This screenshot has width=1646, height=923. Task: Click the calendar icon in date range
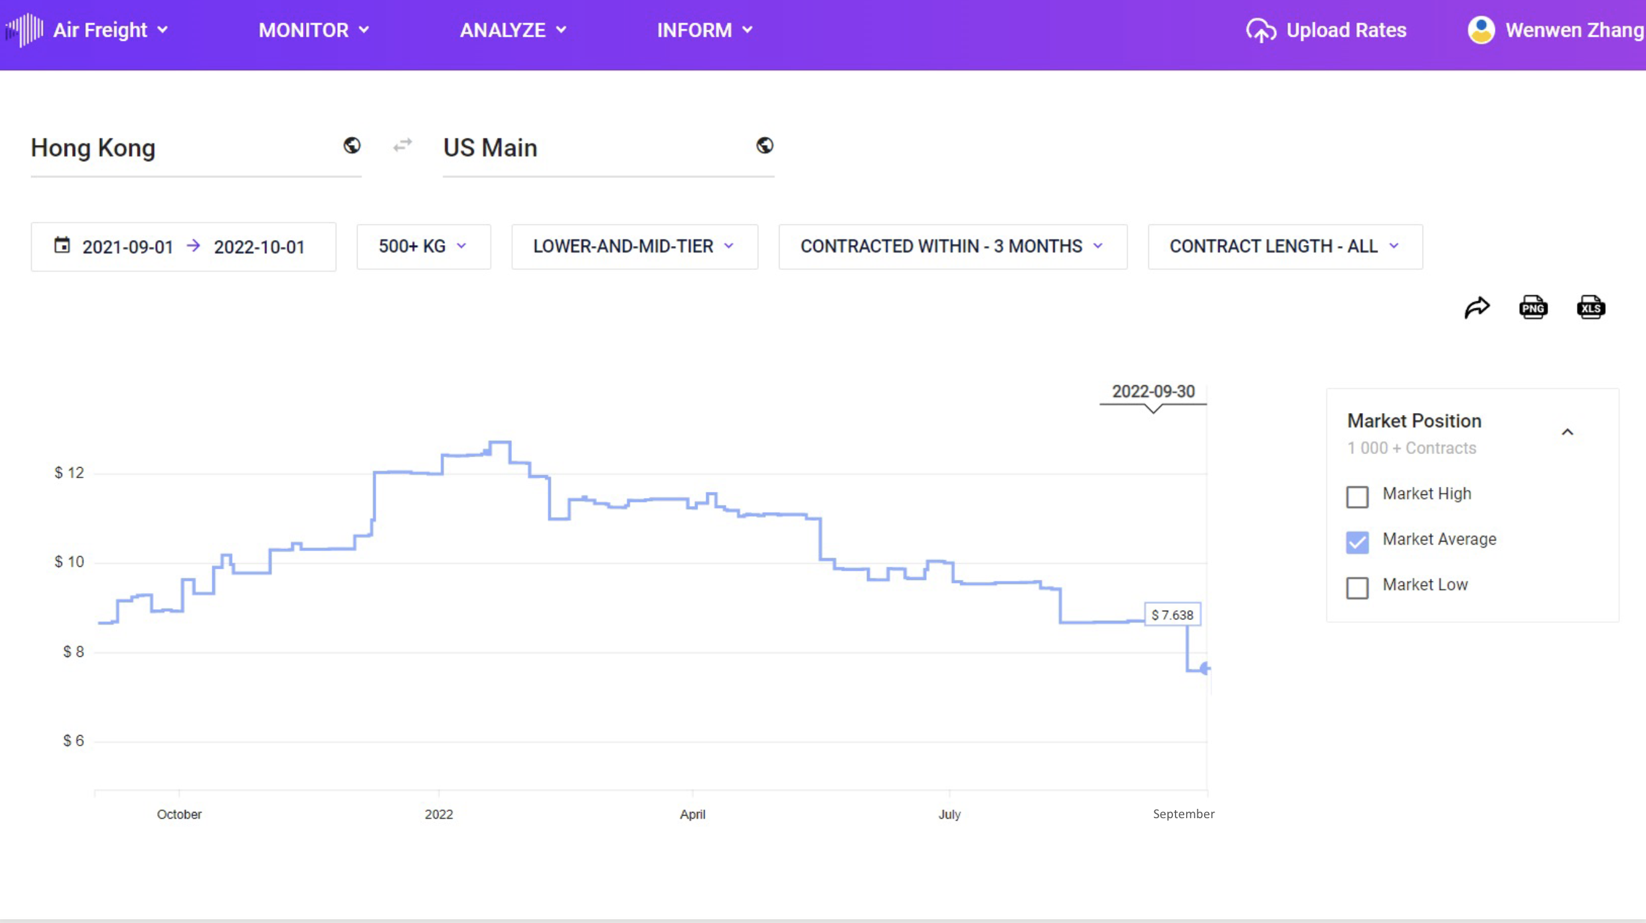click(x=62, y=245)
